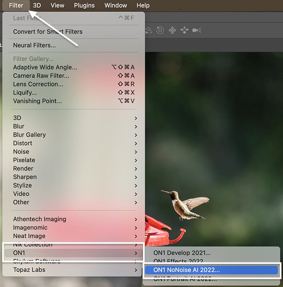Expand the Blur Gallery submenu arrow

[136, 135]
